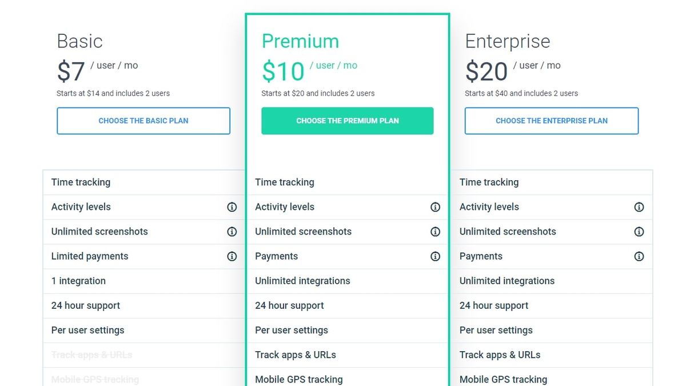Select the Premium plan heading
This screenshot has height=386, width=686.
(301, 41)
